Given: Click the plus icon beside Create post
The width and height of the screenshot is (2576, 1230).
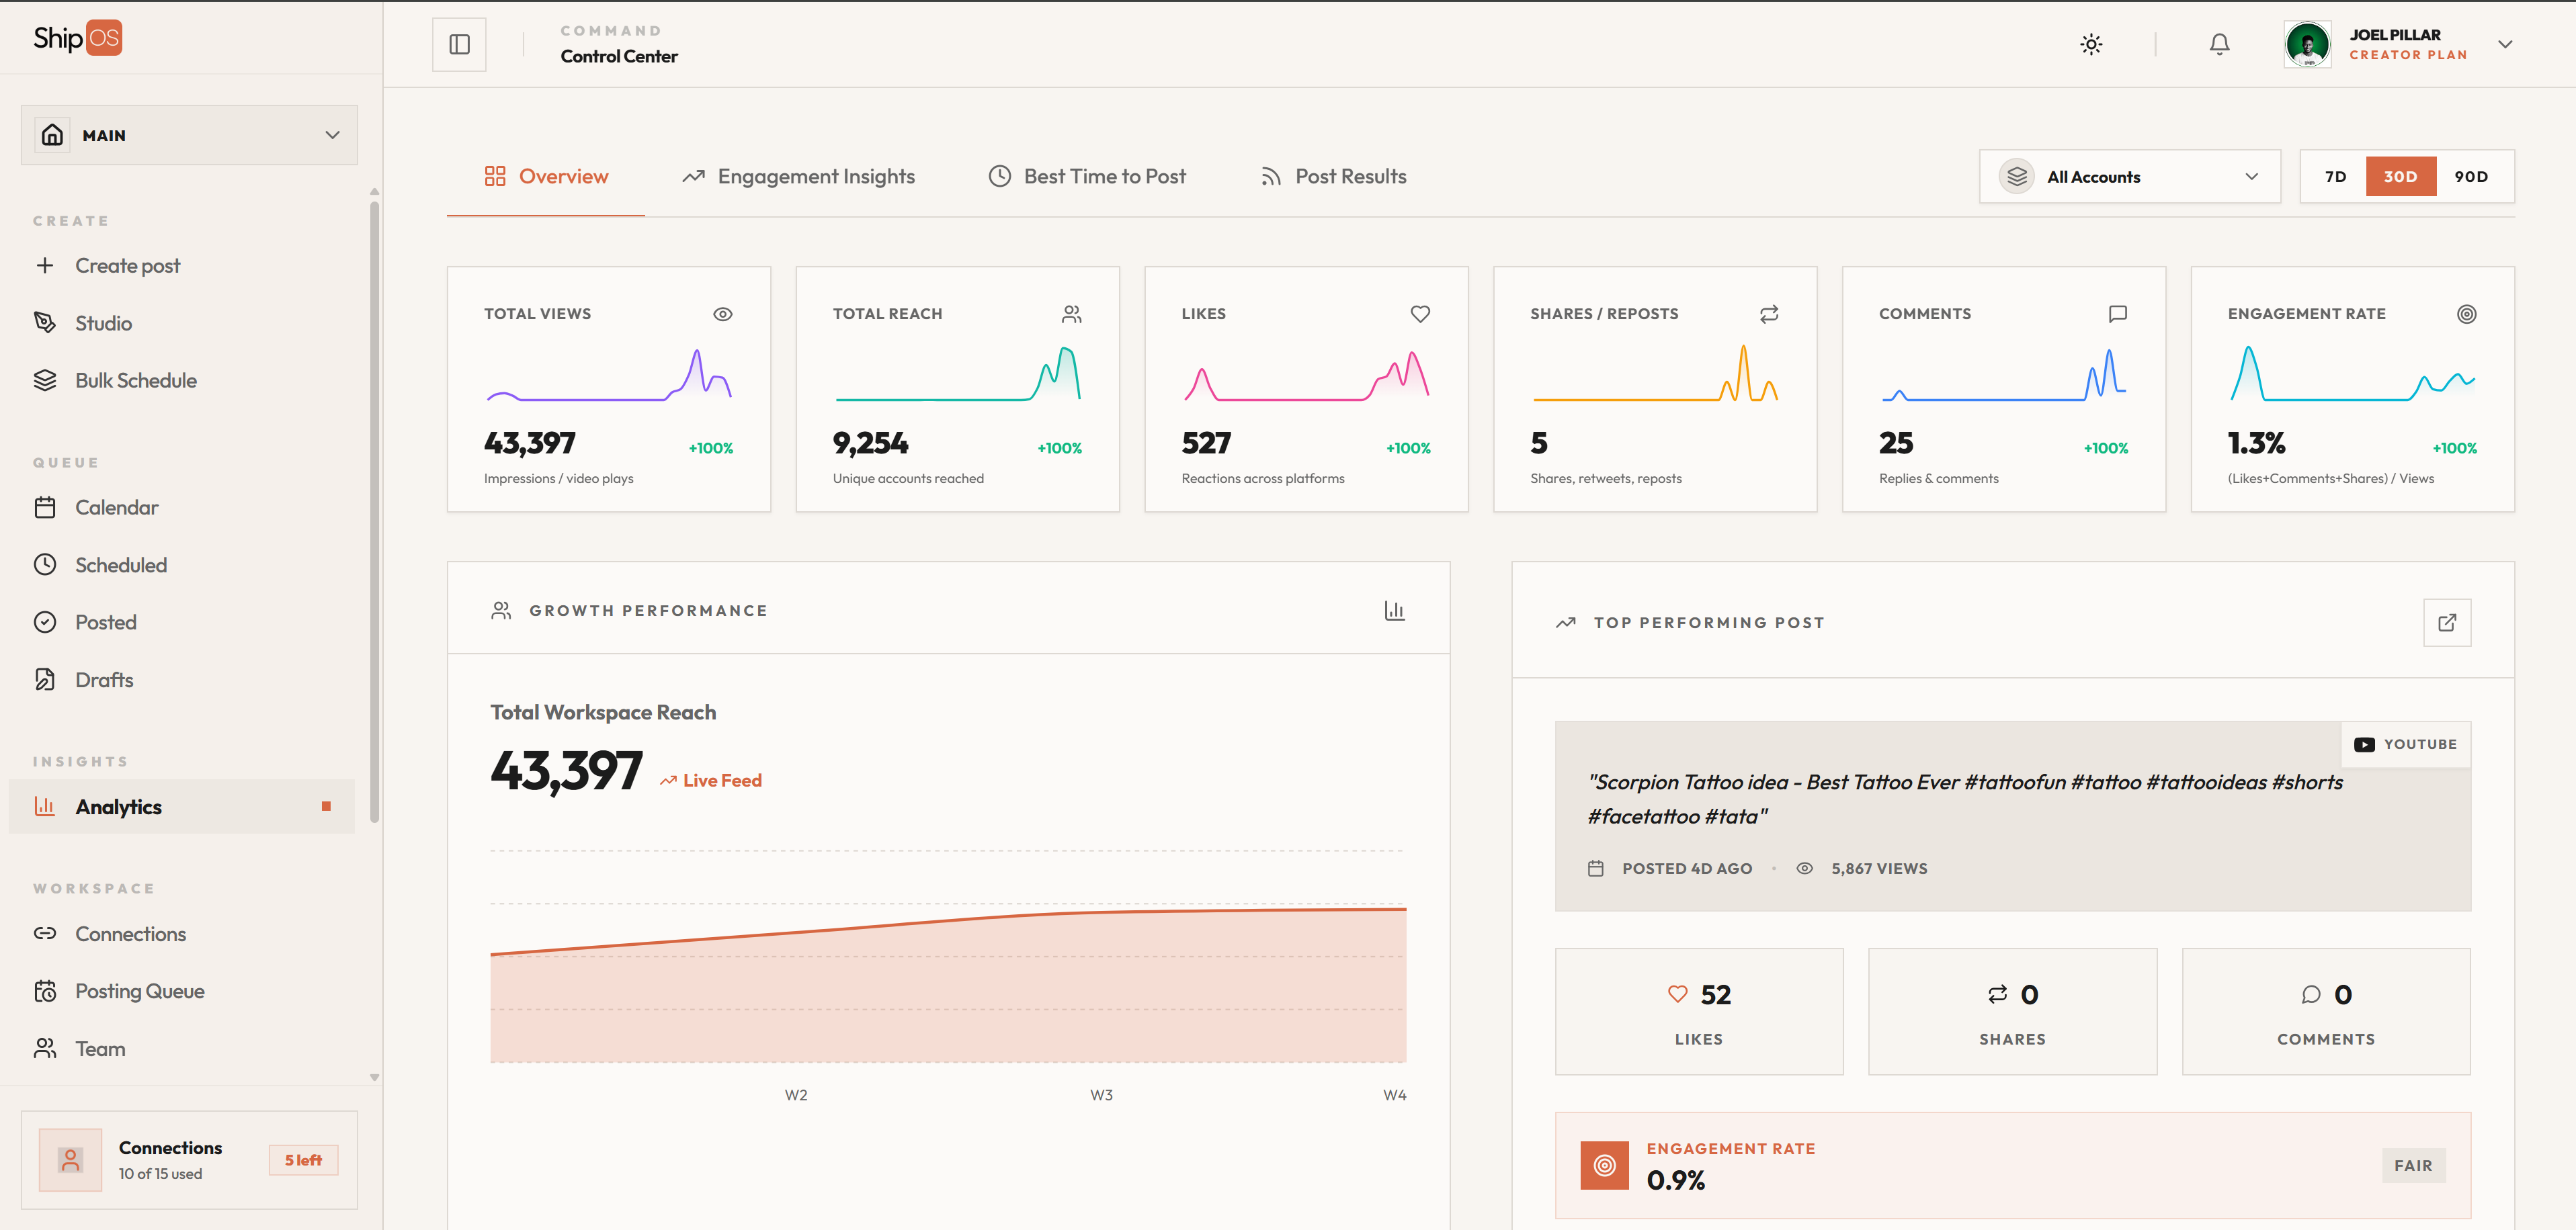Looking at the screenshot, I should click(45, 266).
